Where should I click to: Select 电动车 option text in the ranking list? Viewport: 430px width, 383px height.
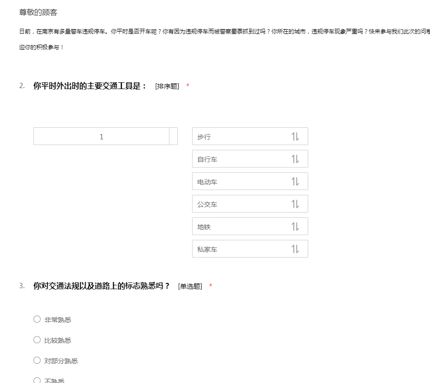[207, 182]
